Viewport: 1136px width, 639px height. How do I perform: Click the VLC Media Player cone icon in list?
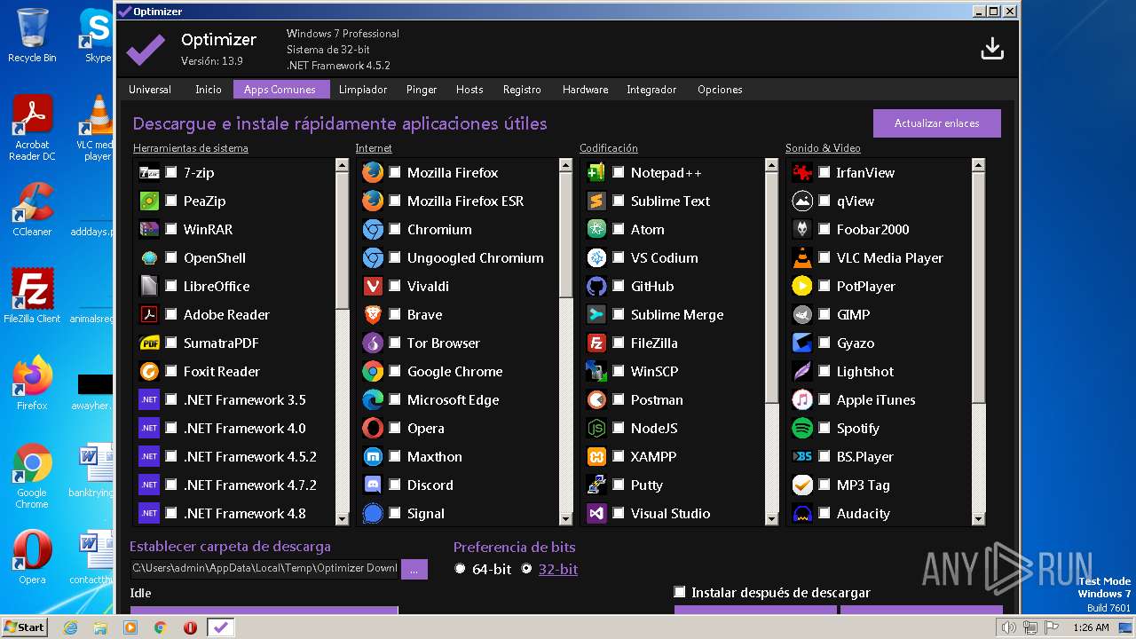802,258
